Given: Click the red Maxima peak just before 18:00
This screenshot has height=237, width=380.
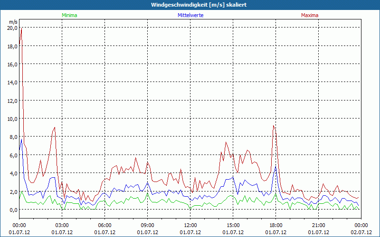Looking at the screenshot, I should pyautogui.click(x=274, y=126).
